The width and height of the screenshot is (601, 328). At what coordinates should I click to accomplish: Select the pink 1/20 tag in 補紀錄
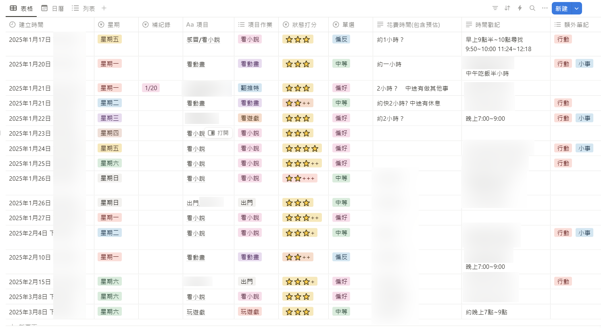(x=151, y=88)
